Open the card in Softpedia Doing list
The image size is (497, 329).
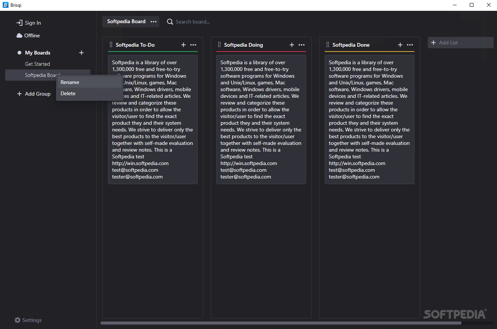261,120
